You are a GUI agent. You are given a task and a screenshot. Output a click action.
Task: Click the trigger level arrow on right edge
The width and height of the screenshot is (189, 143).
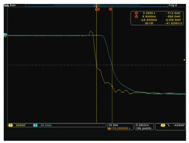pos(184,60)
